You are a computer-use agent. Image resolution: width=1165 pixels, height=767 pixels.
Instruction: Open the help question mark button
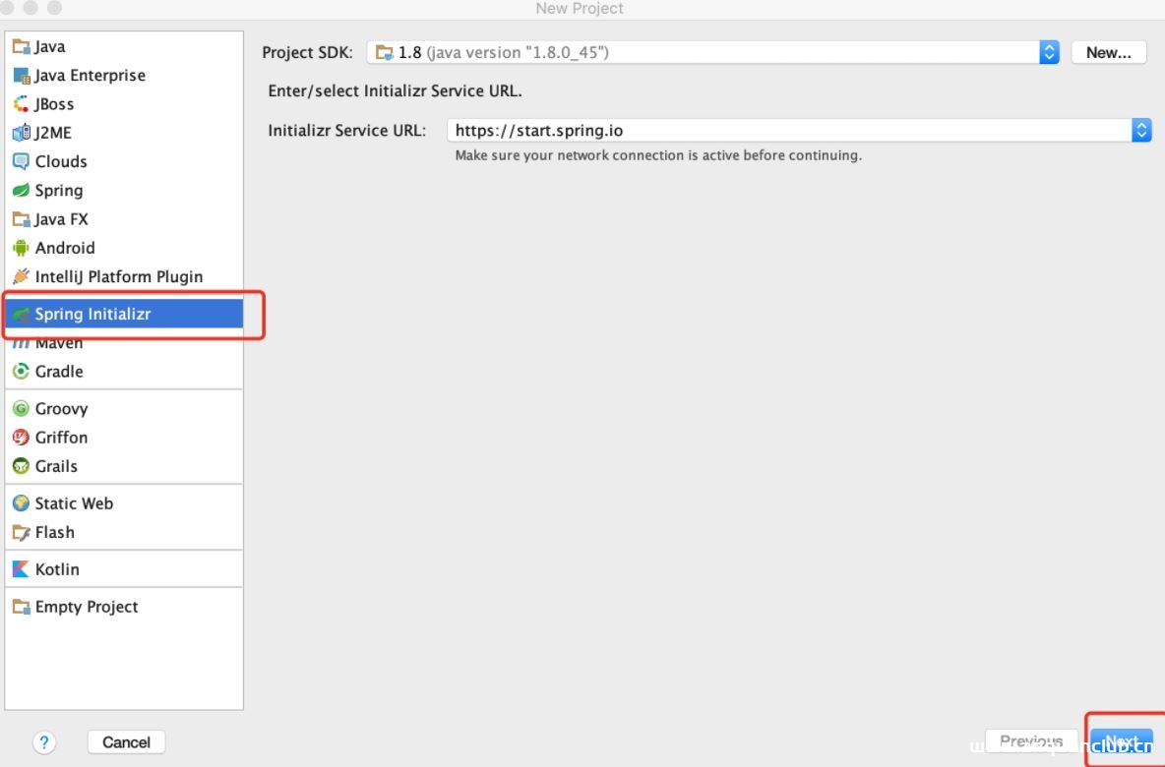point(44,742)
